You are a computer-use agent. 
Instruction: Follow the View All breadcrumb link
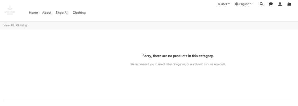[9, 25]
